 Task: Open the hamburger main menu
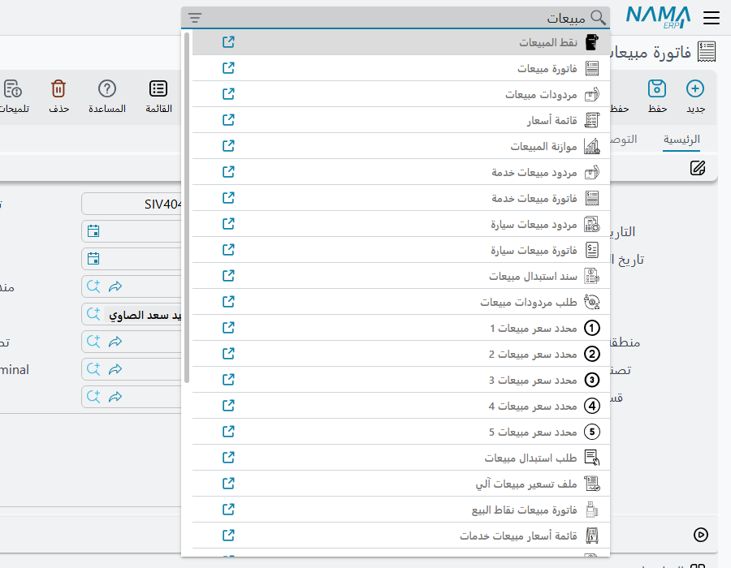tap(712, 18)
